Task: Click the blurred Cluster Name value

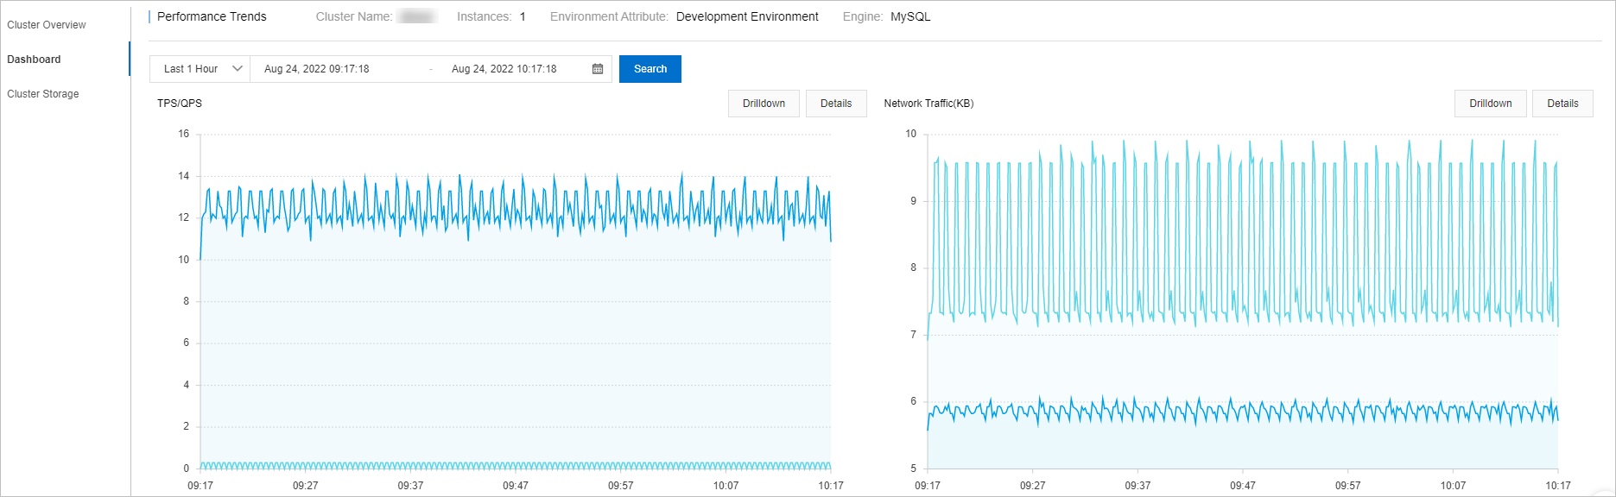Action: (417, 16)
